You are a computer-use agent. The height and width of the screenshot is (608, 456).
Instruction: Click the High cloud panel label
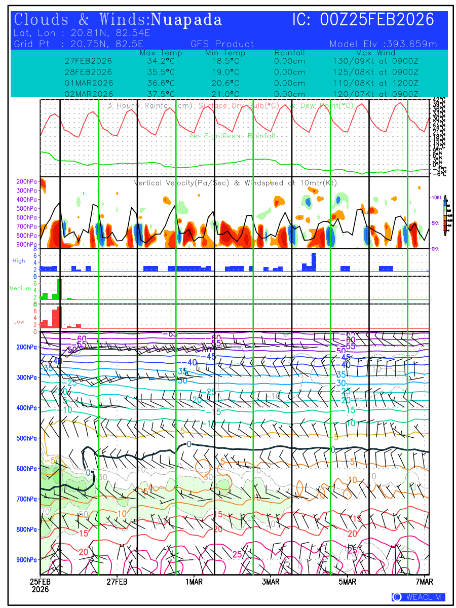point(19,261)
